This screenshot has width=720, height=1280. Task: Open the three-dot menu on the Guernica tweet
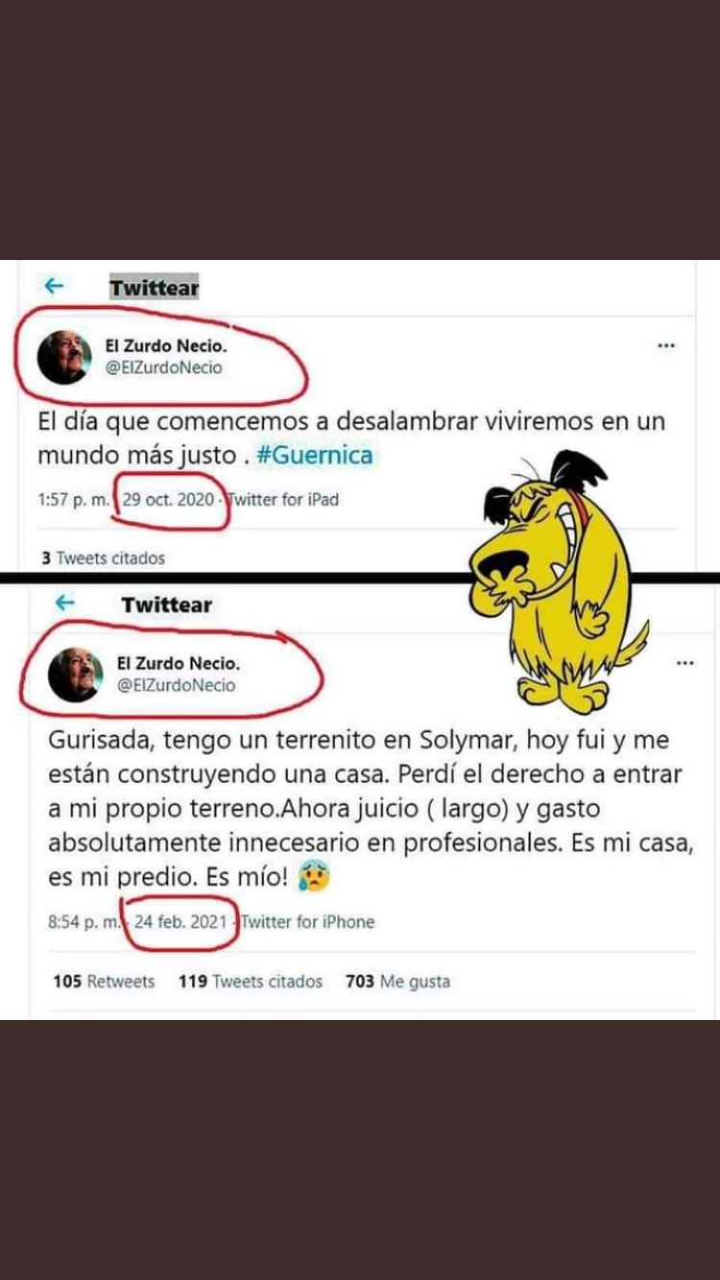tap(666, 345)
